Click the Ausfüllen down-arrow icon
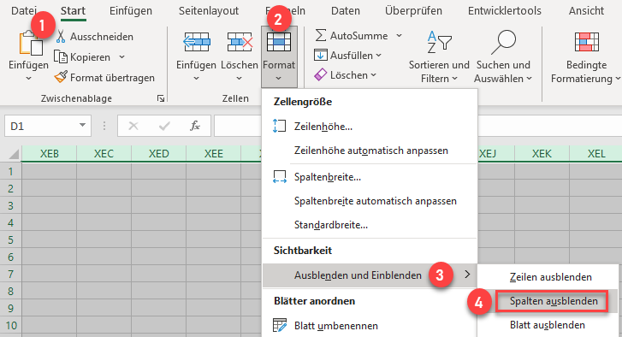 tap(321, 55)
